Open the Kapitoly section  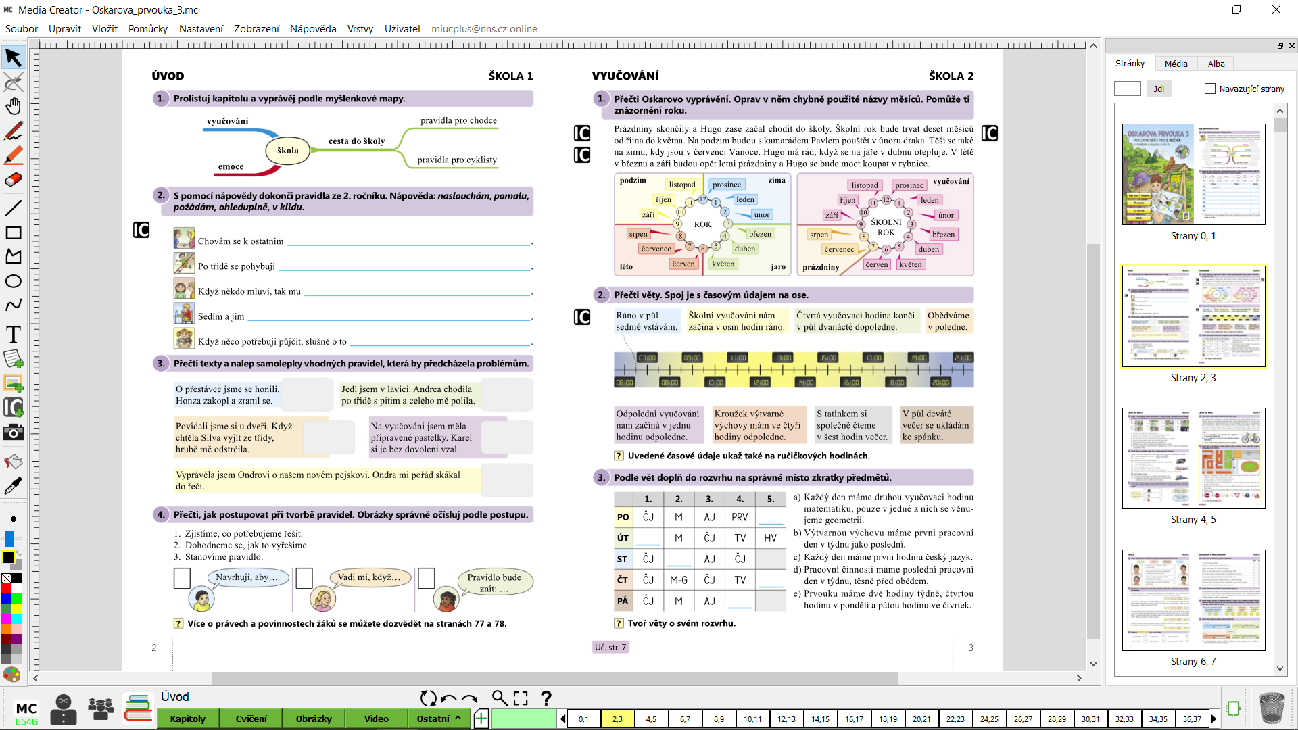pyautogui.click(x=188, y=719)
